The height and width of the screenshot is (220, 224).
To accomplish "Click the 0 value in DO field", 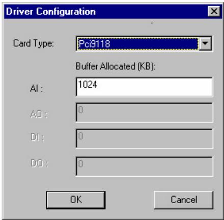I will [80, 164].
